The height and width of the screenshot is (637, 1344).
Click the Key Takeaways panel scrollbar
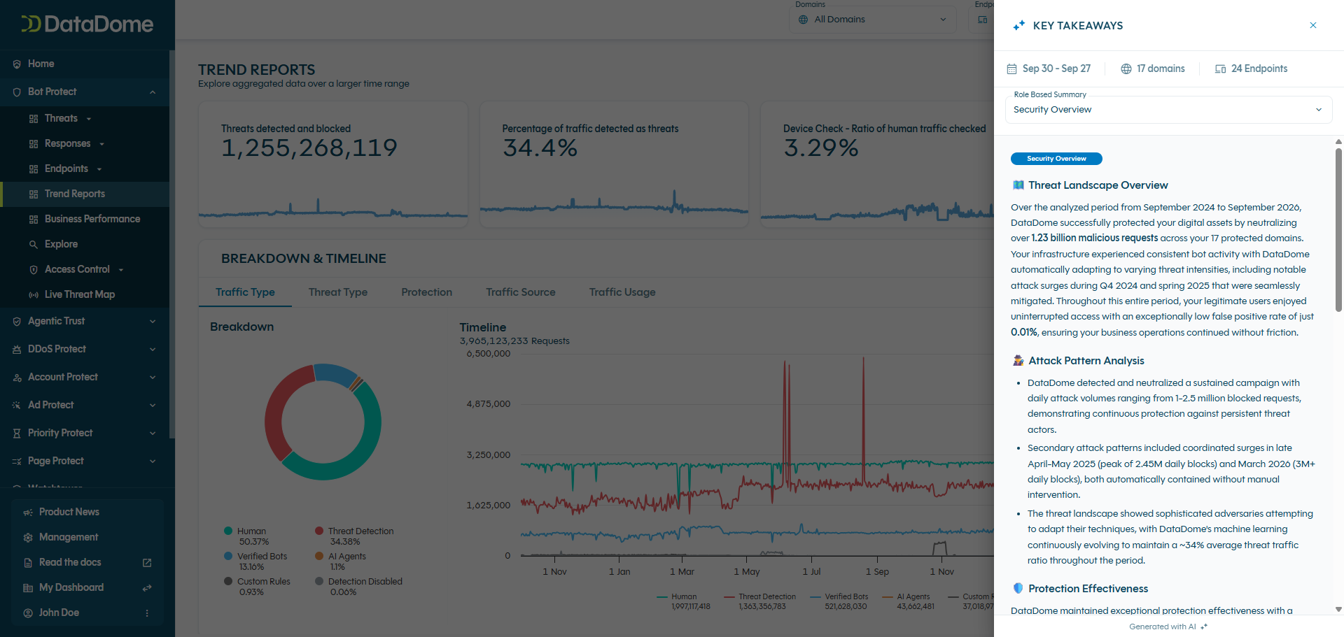pyautogui.click(x=1338, y=231)
